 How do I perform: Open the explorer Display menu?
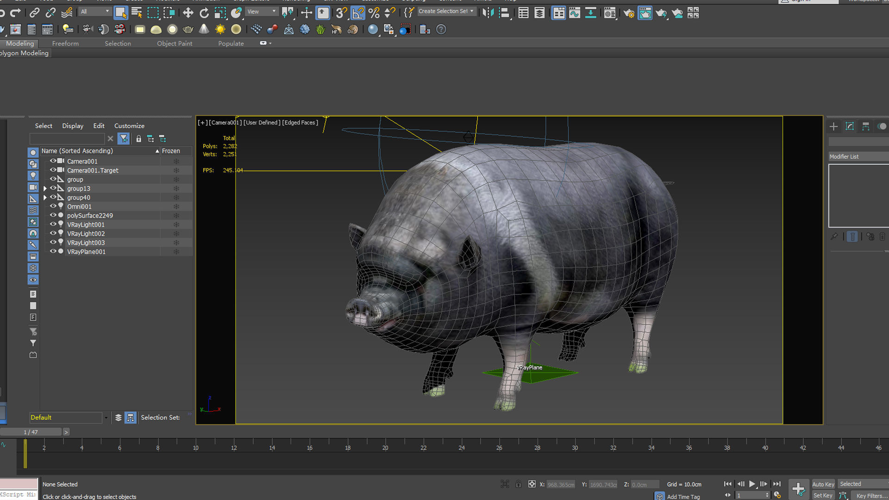pos(73,126)
